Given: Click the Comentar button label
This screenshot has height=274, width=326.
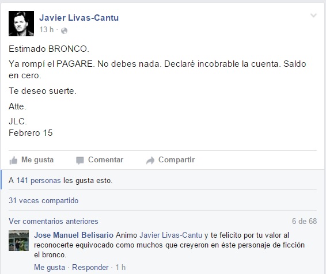Looking at the screenshot, I should [x=105, y=160].
